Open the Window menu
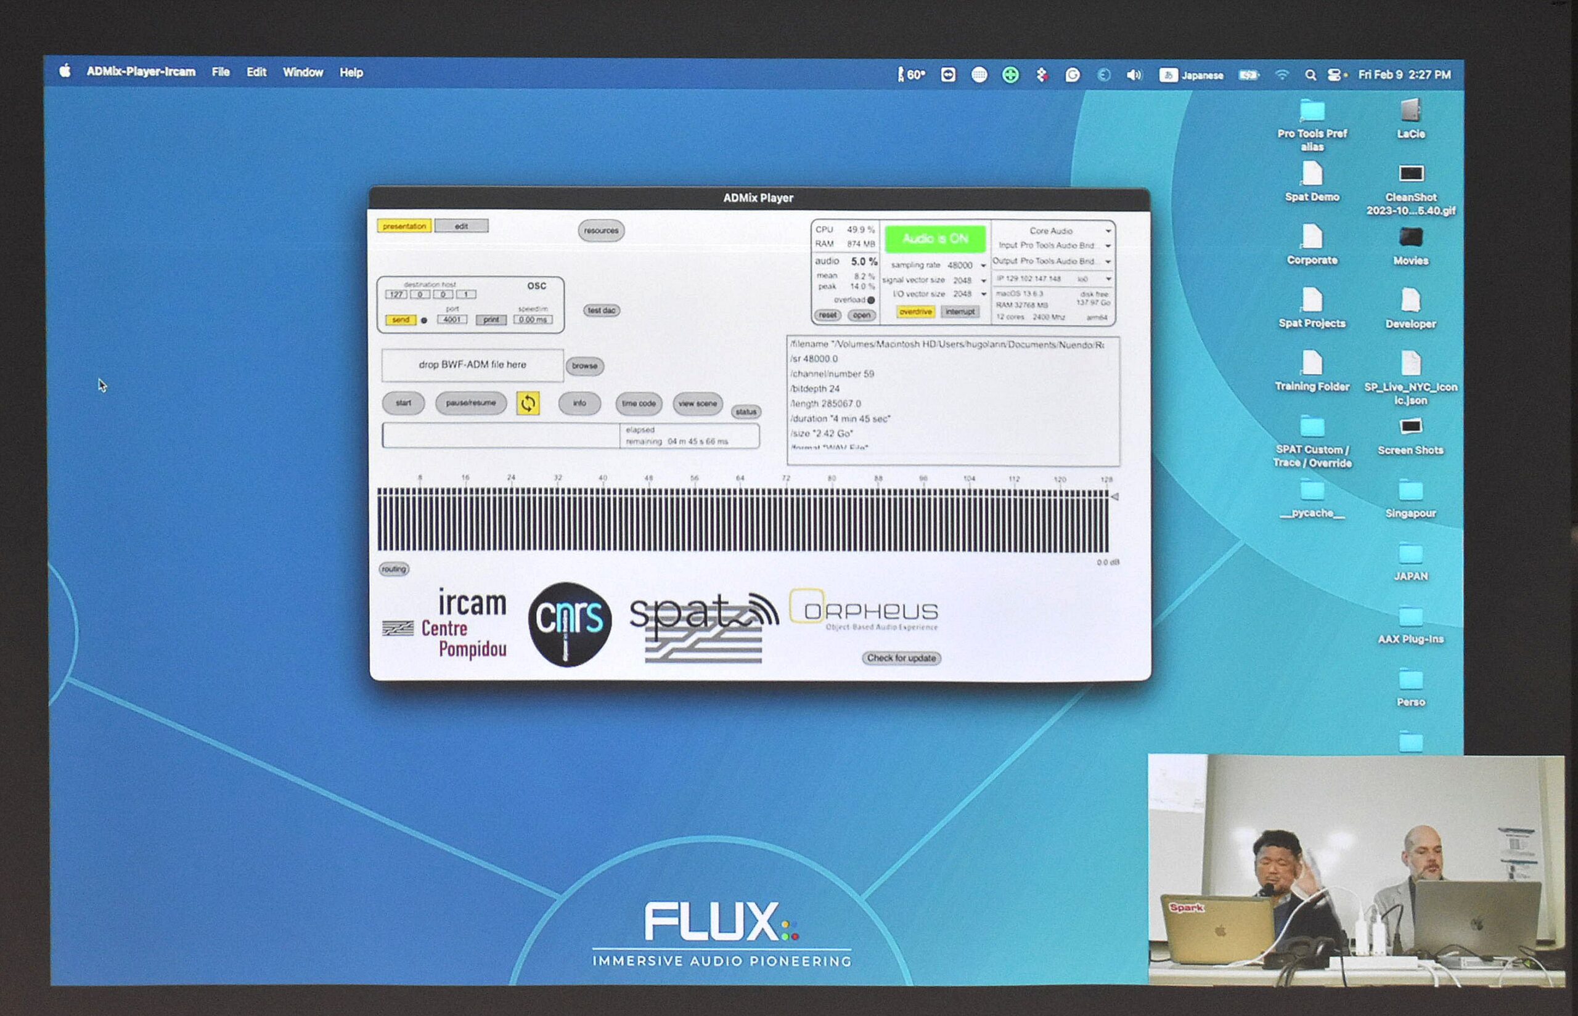This screenshot has height=1016, width=1578. (303, 73)
